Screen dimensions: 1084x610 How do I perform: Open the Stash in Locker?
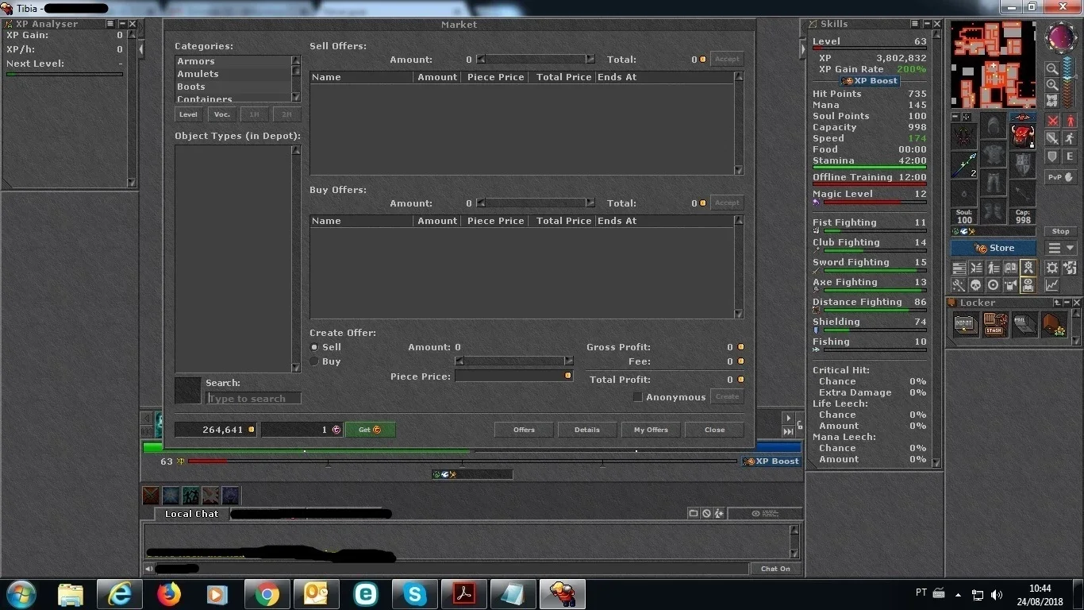point(994,324)
